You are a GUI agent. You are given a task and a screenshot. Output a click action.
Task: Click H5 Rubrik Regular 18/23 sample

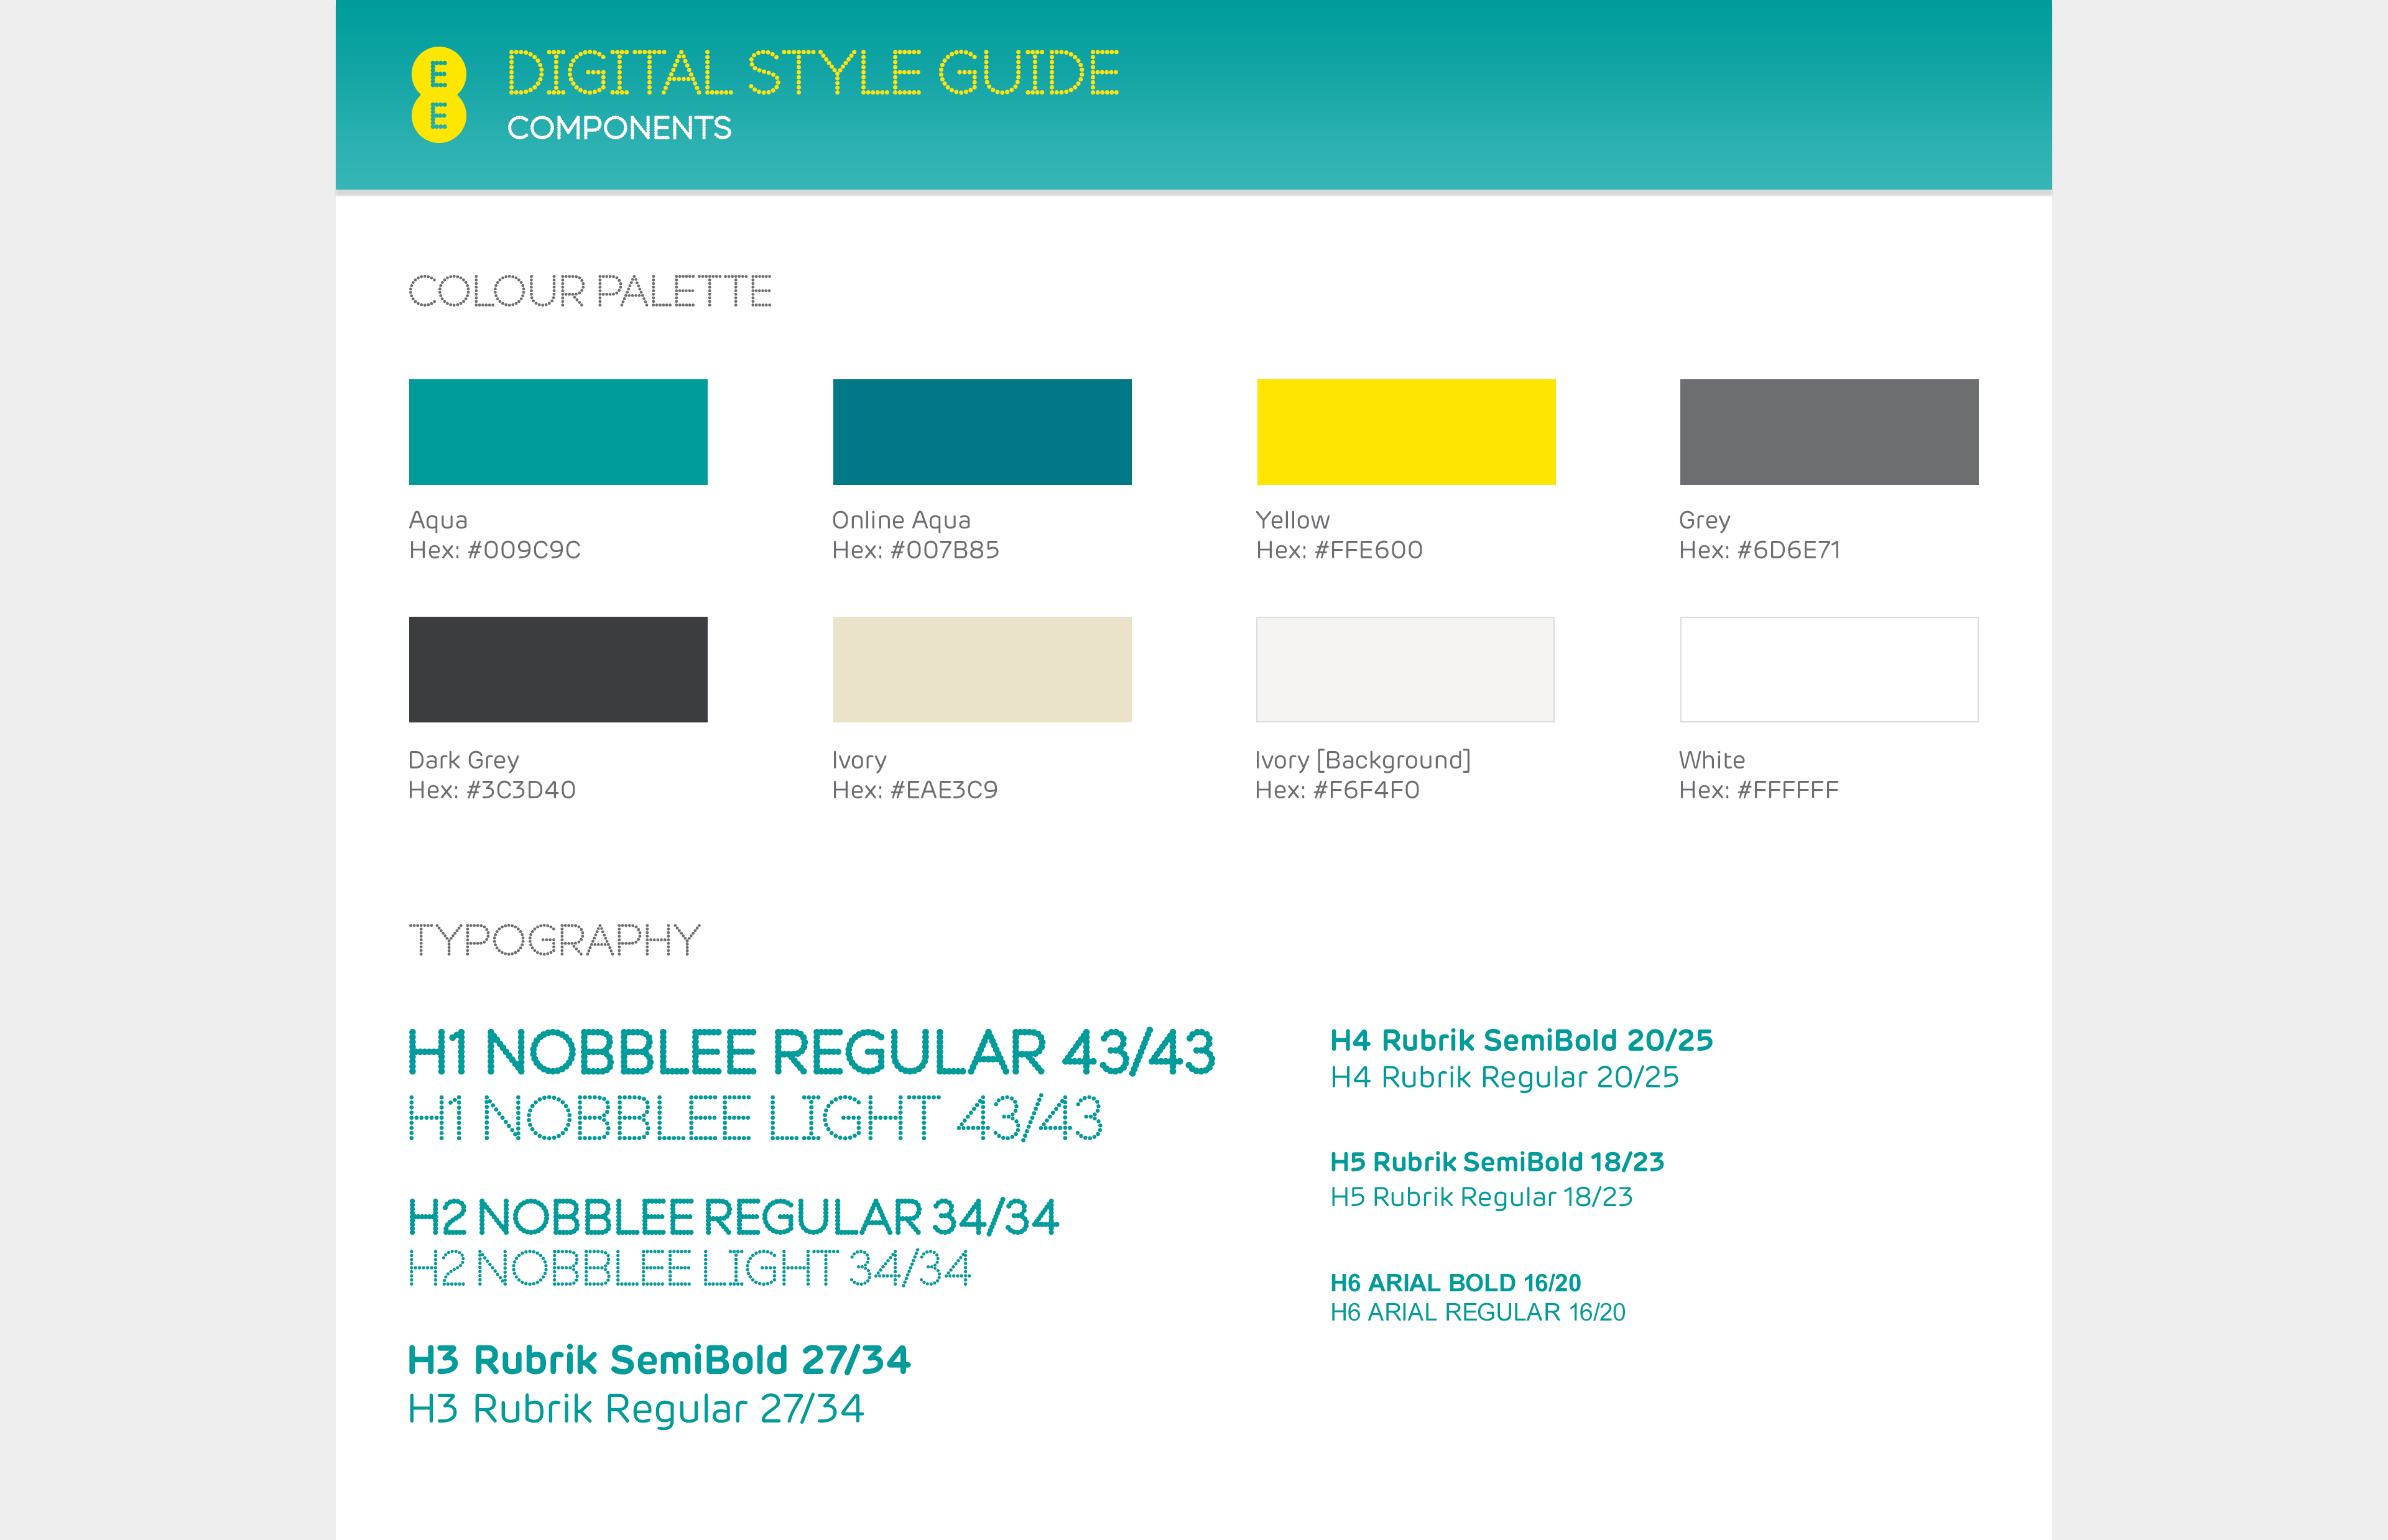tap(1481, 1197)
